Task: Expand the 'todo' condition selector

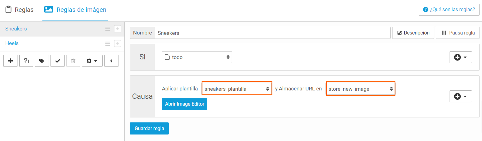Action: tap(197, 57)
